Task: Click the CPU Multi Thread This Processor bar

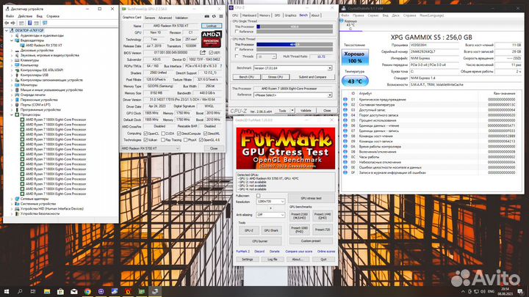Action: (295, 45)
